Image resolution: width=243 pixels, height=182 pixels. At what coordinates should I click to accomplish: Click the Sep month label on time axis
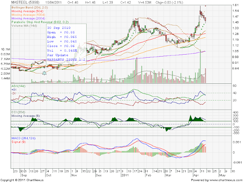pyautogui.click(x=24, y=175)
